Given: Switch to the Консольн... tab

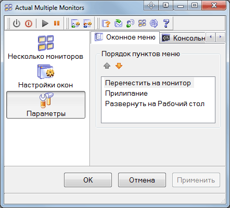Looking at the screenshot, I should pyautogui.click(x=183, y=38).
